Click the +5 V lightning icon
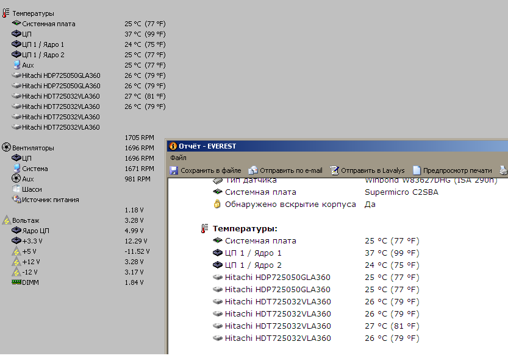Screen dimensions: 508x364 [16, 251]
